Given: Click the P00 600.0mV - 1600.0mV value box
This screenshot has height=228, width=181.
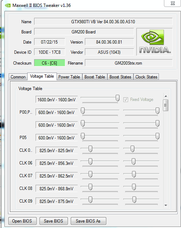Looking at the screenshot, I should 57,113.
